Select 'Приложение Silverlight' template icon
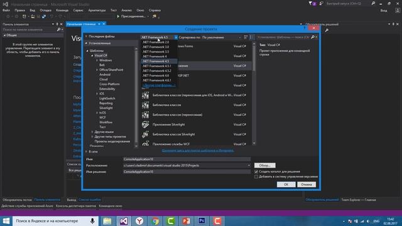The width and height of the screenshot is (402, 226). point(145,124)
